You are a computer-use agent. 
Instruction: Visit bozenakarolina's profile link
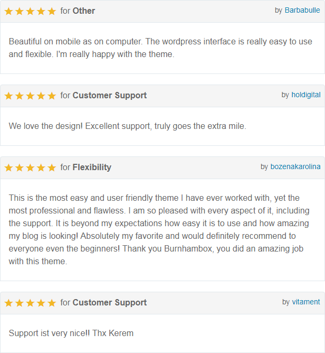coord(295,167)
